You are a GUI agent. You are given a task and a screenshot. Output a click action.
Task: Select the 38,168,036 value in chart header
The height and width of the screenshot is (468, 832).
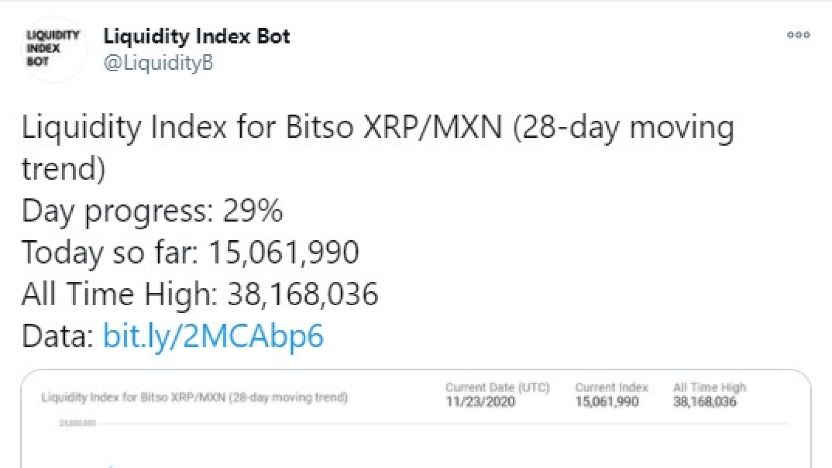705,401
